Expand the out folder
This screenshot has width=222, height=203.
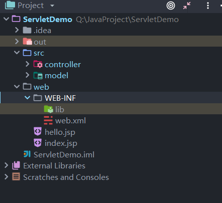point(17,42)
